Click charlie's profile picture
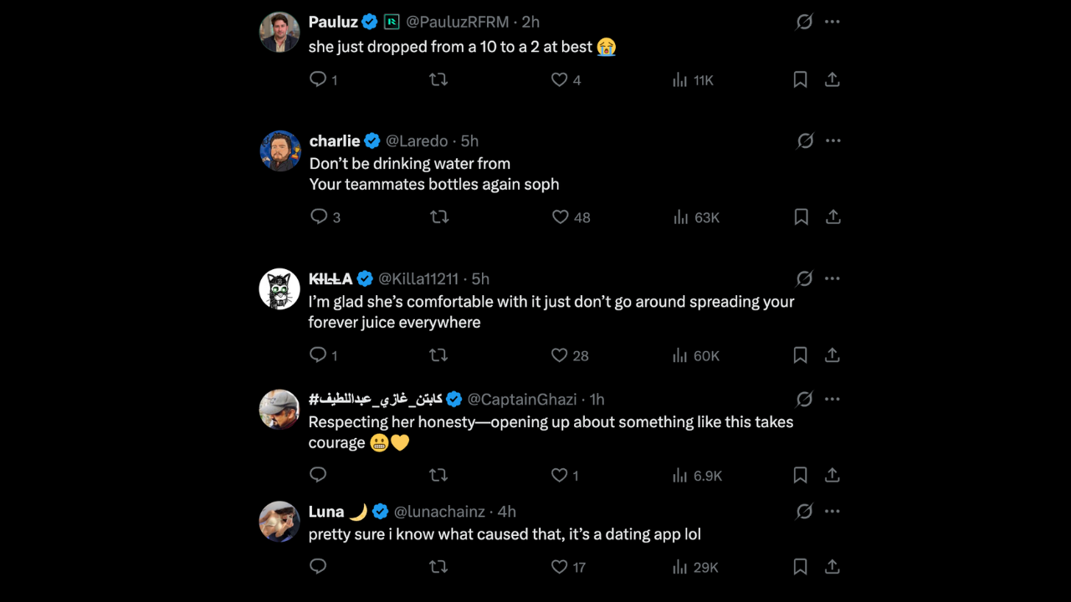 (279, 150)
